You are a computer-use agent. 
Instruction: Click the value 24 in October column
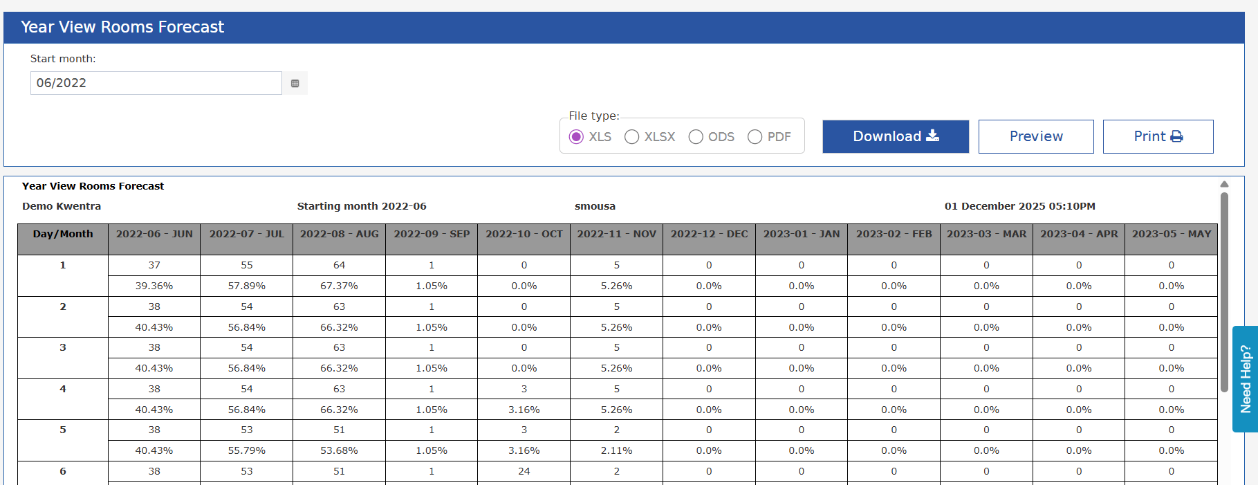(524, 471)
